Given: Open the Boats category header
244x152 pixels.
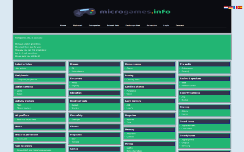Looking at the screenshot, I should 39,126.
